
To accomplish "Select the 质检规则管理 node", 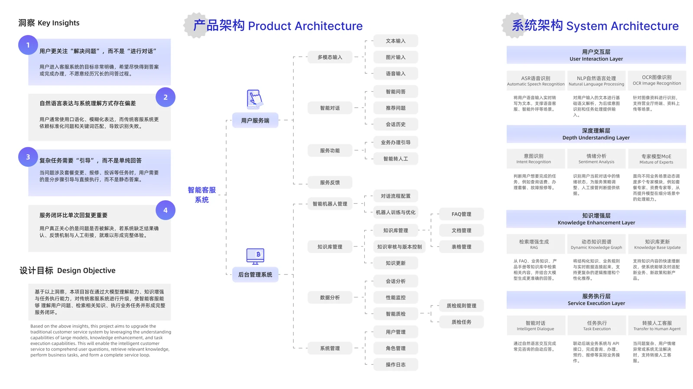I will [x=461, y=306].
